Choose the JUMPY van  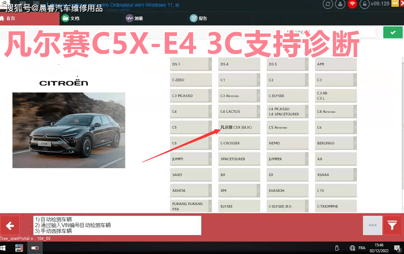click(x=191, y=159)
